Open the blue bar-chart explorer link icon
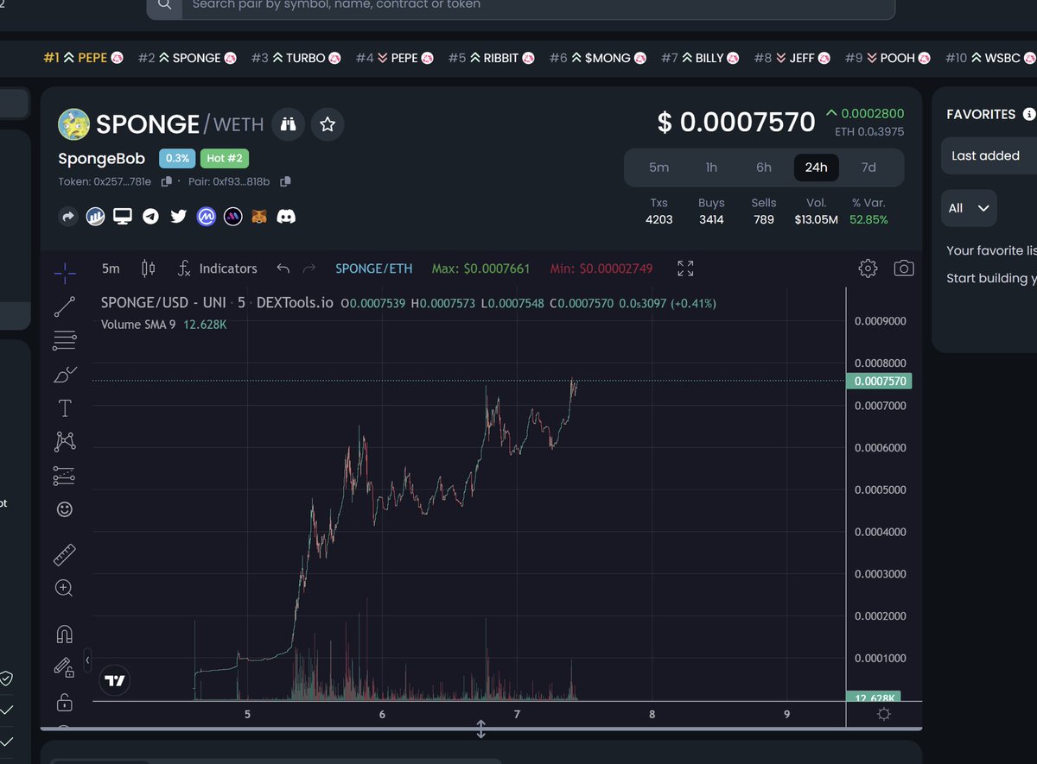 coord(95,217)
